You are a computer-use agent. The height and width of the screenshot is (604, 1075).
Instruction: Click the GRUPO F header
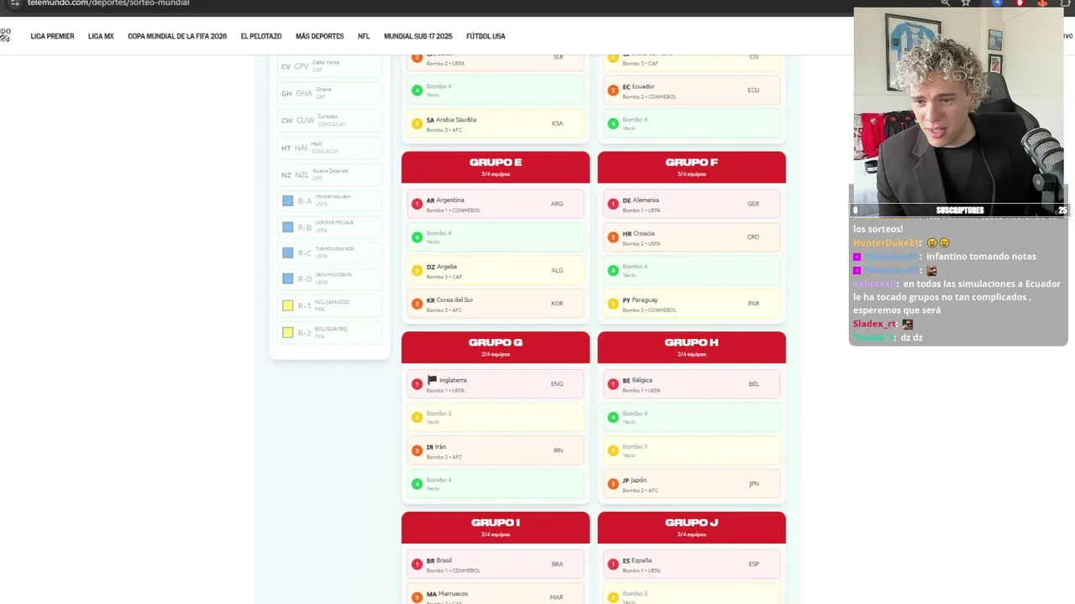coord(691,167)
